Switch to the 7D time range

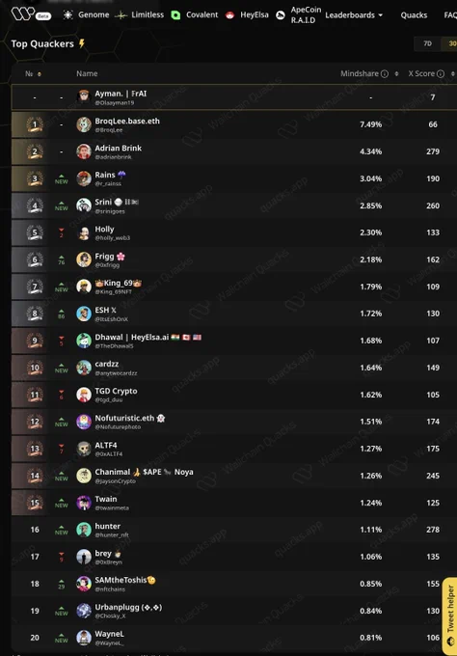(427, 43)
